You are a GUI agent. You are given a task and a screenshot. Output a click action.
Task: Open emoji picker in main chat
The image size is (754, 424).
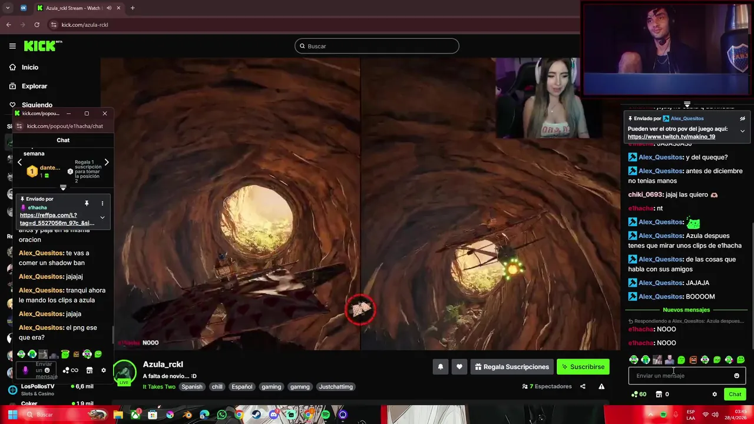pyautogui.click(x=736, y=376)
